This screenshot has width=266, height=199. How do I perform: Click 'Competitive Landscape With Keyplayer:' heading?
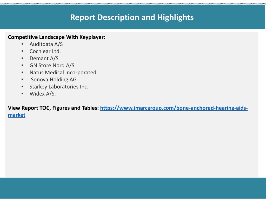[56, 37]
